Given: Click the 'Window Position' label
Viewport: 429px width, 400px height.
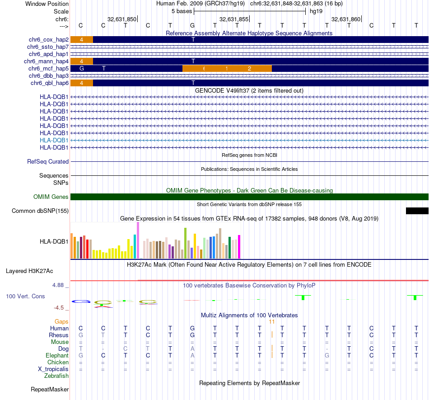Looking at the screenshot, I should pyautogui.click(x=47, y=4).
